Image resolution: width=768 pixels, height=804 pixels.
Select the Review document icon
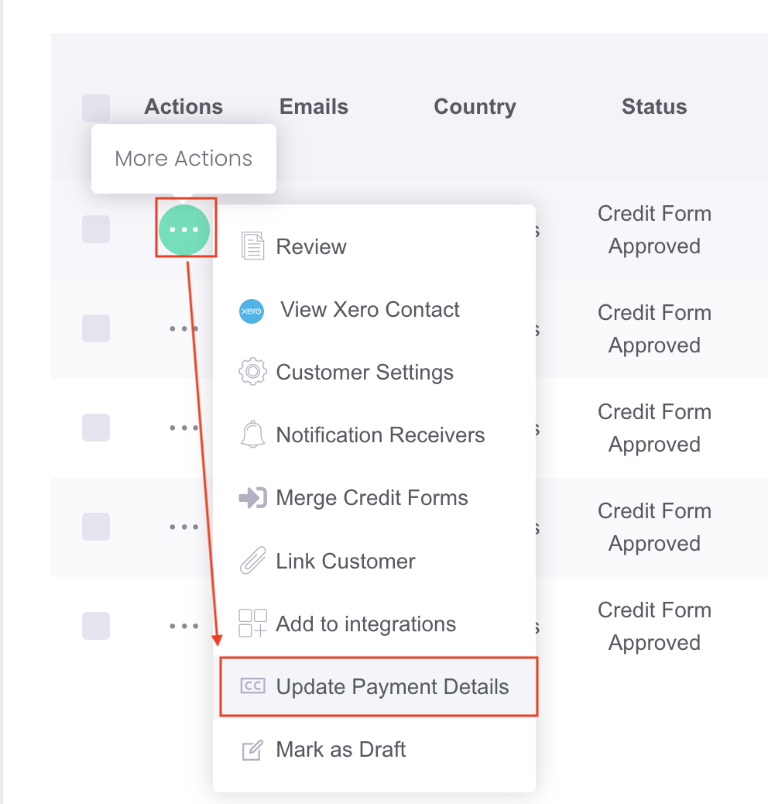pyautogui.click(x=252, y=245)
